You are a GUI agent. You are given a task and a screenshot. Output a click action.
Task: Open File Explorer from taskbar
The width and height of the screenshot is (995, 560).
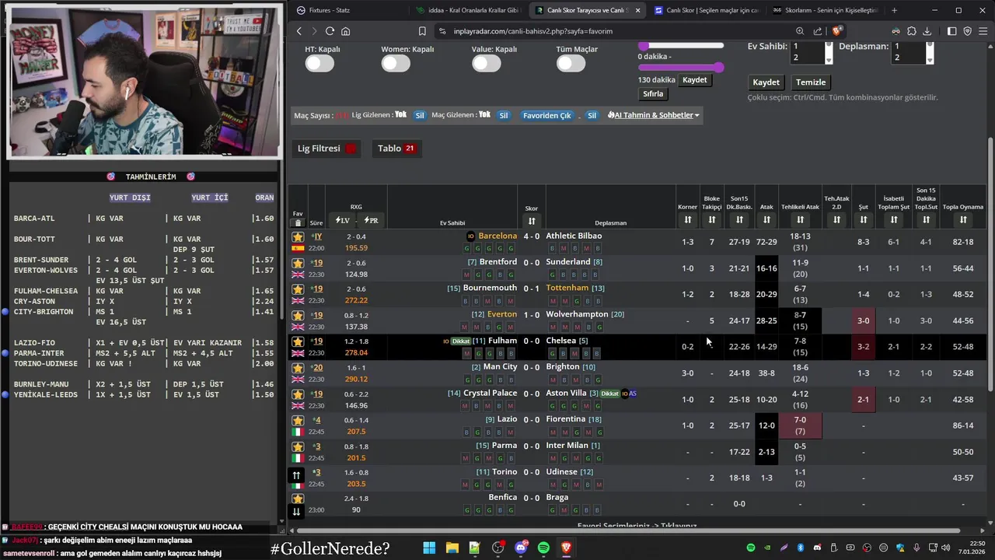pos(452,548)
